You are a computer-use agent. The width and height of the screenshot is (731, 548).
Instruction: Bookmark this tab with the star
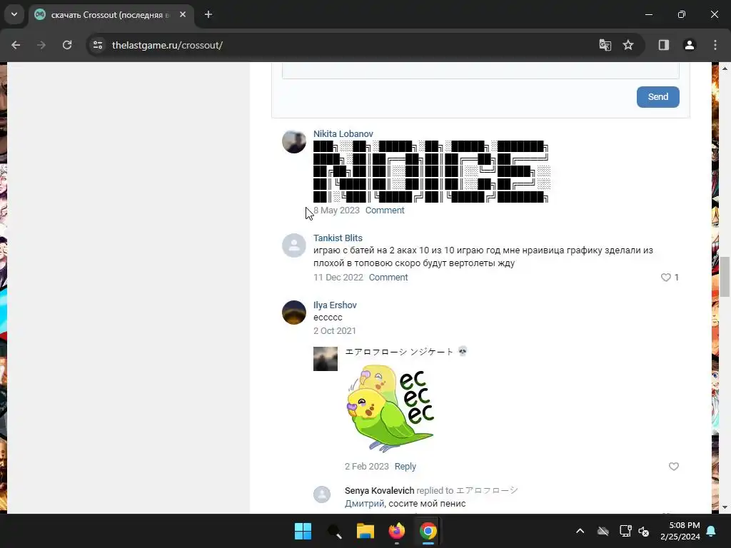[628, 45]
